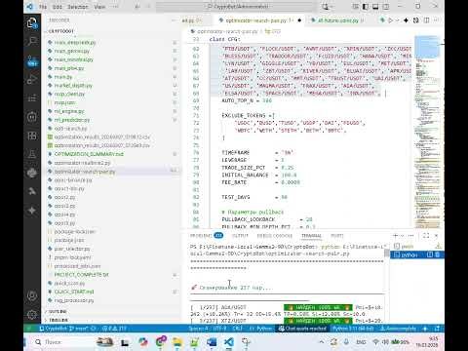Image resolution: width=468 pixels, height=351 pixels.
Task: Toggle the primary side bar layout button
Action: pyautogui.click(x=366, y=7)
